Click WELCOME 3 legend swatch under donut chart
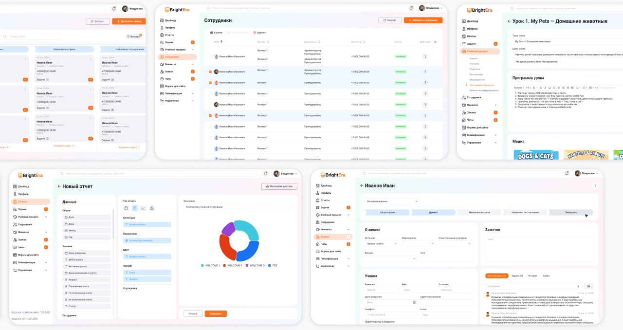623x330 pixels. [247, 265]
